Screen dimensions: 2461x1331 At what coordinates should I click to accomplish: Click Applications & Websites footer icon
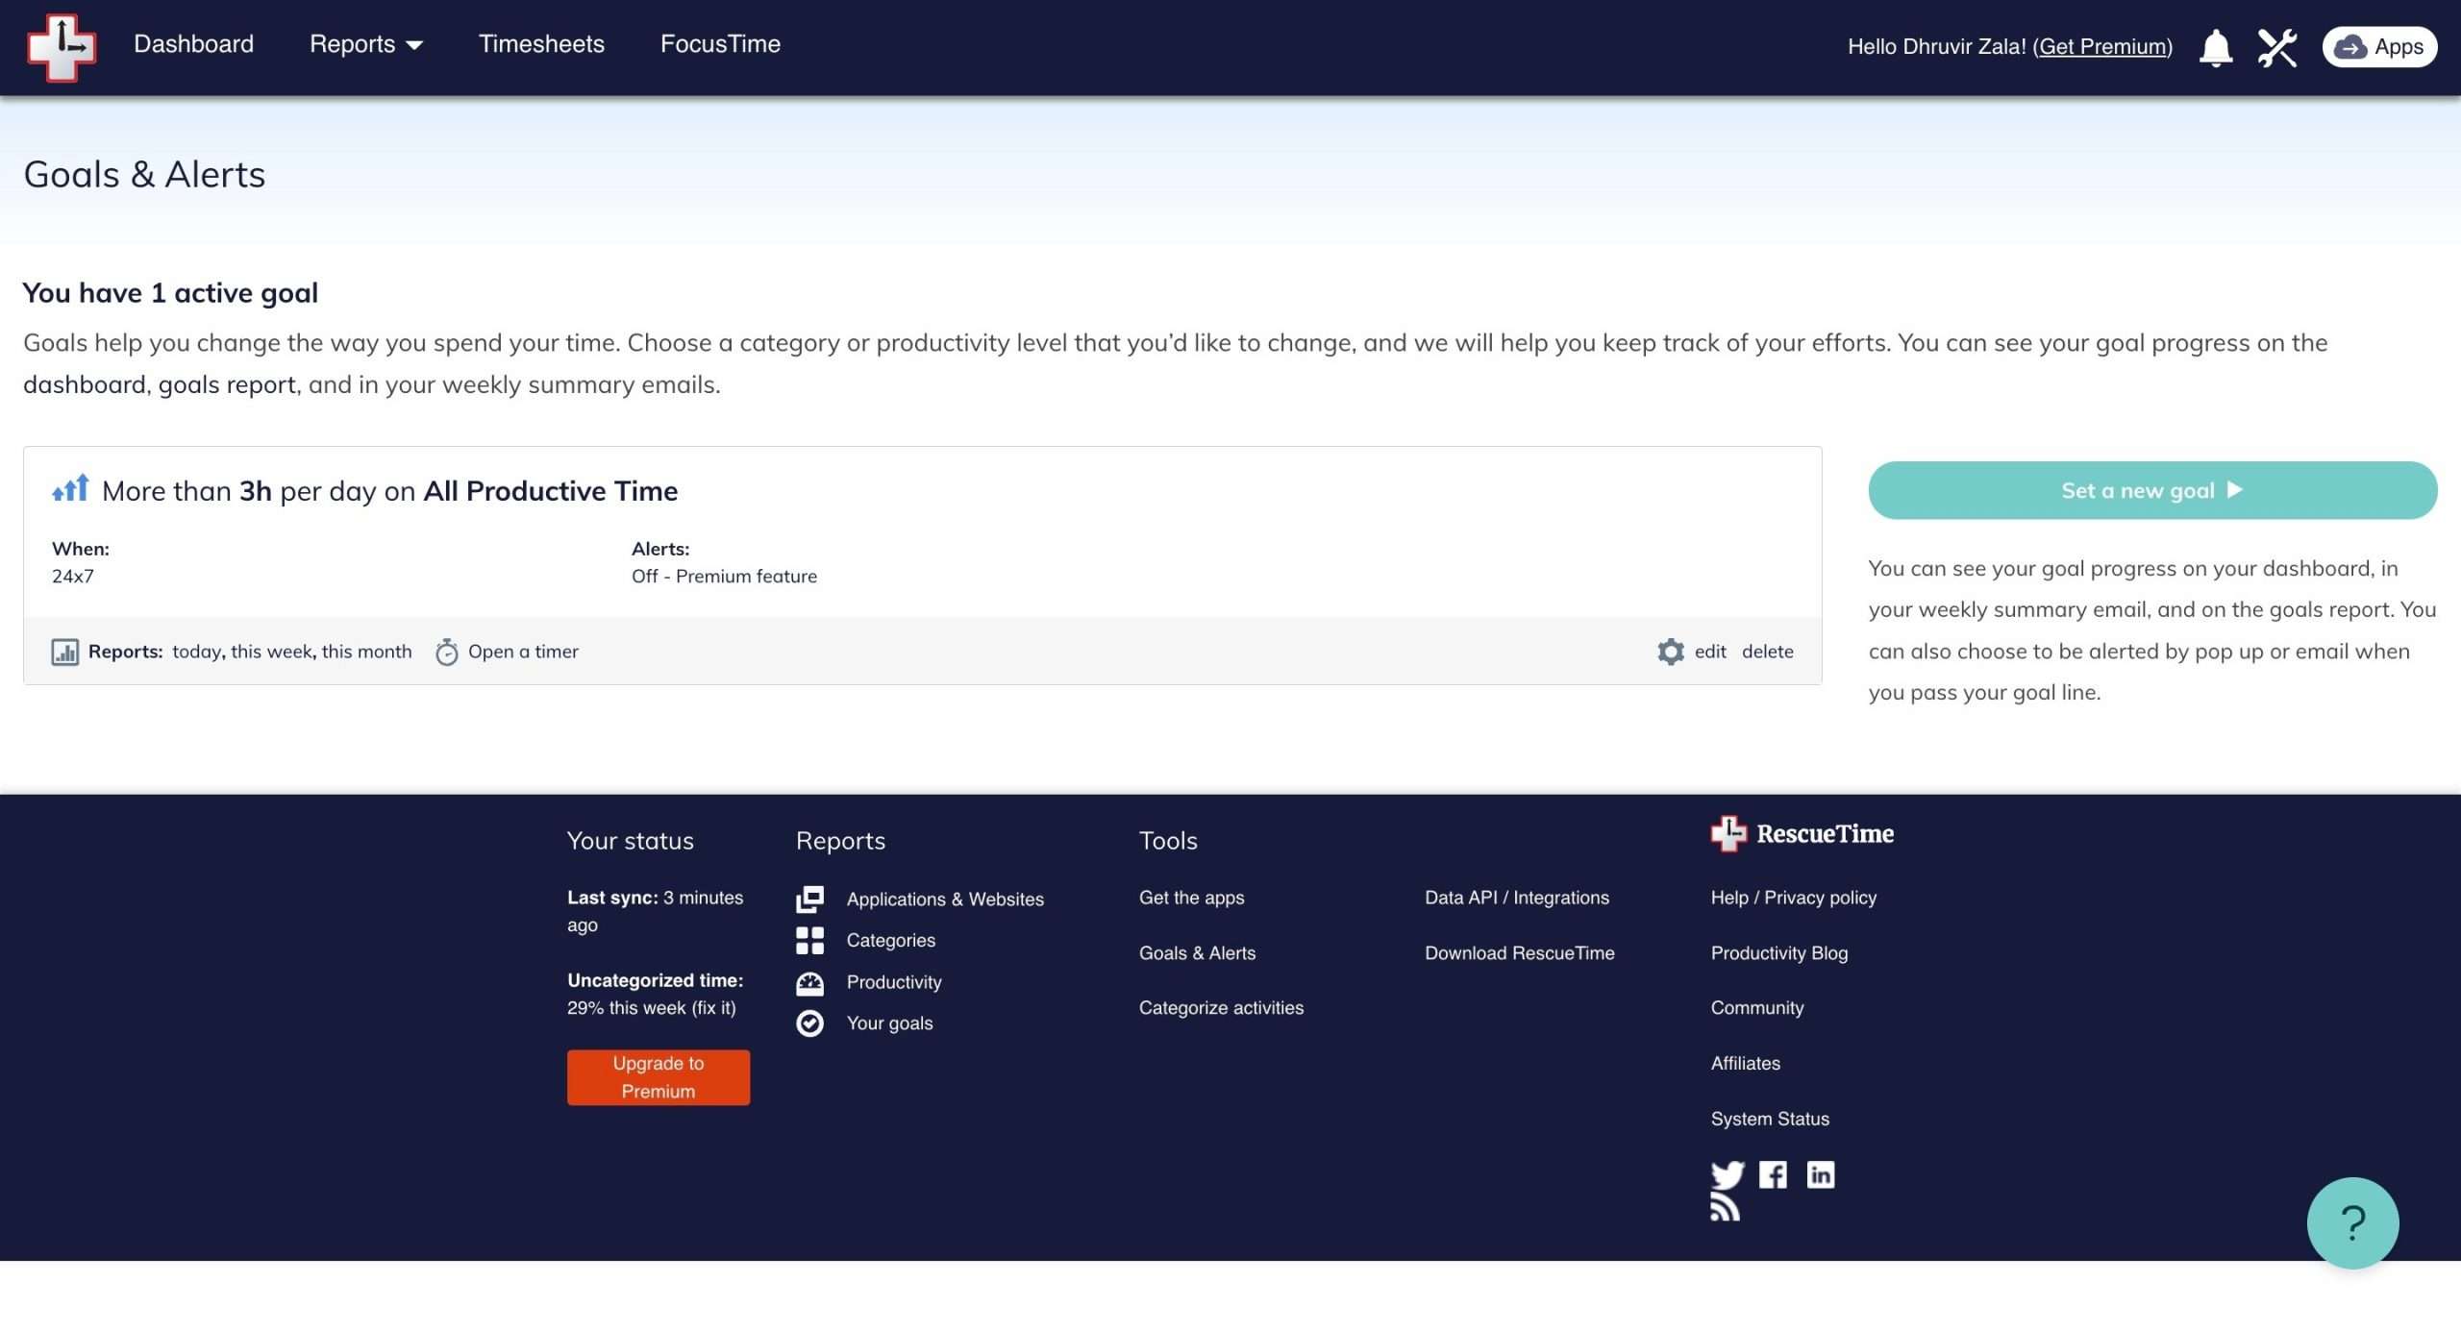(x=809, y=899)
